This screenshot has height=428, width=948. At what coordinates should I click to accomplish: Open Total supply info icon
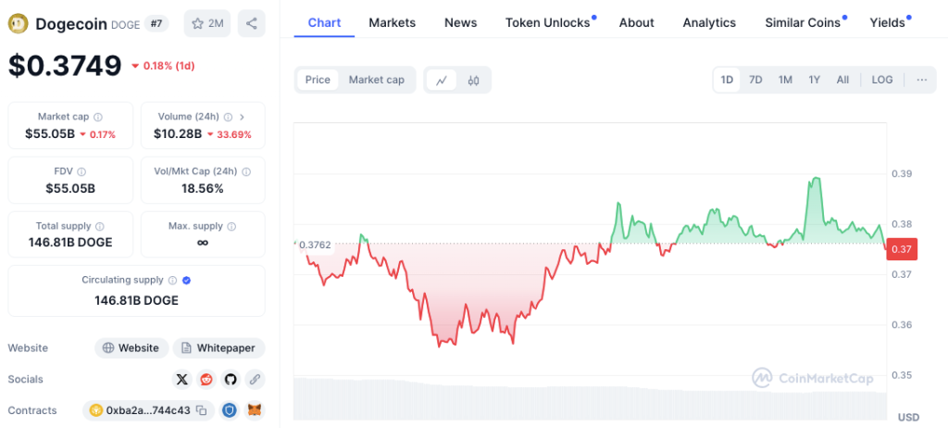point(100,226)
